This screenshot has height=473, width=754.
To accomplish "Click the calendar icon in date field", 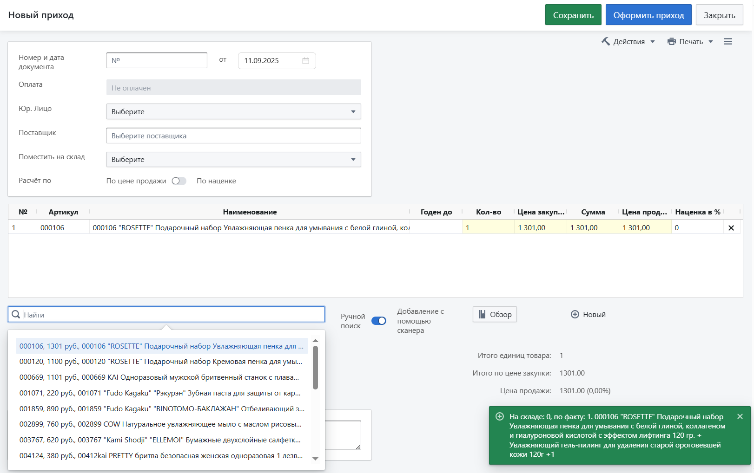I will pos(305,61).
